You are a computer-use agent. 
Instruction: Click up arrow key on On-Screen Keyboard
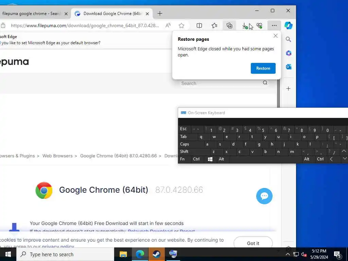tap(344, 152)
